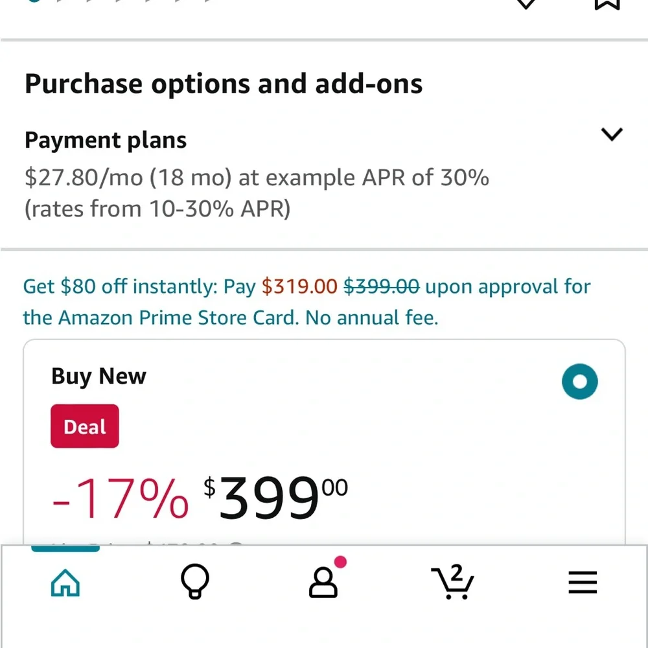
Task: Tap the bookmark save icon at top
Action: [607, 4]
